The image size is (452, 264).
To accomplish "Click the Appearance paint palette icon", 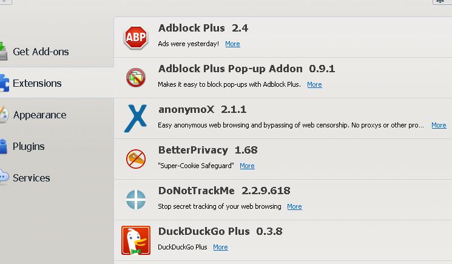I will pos(4,115).
